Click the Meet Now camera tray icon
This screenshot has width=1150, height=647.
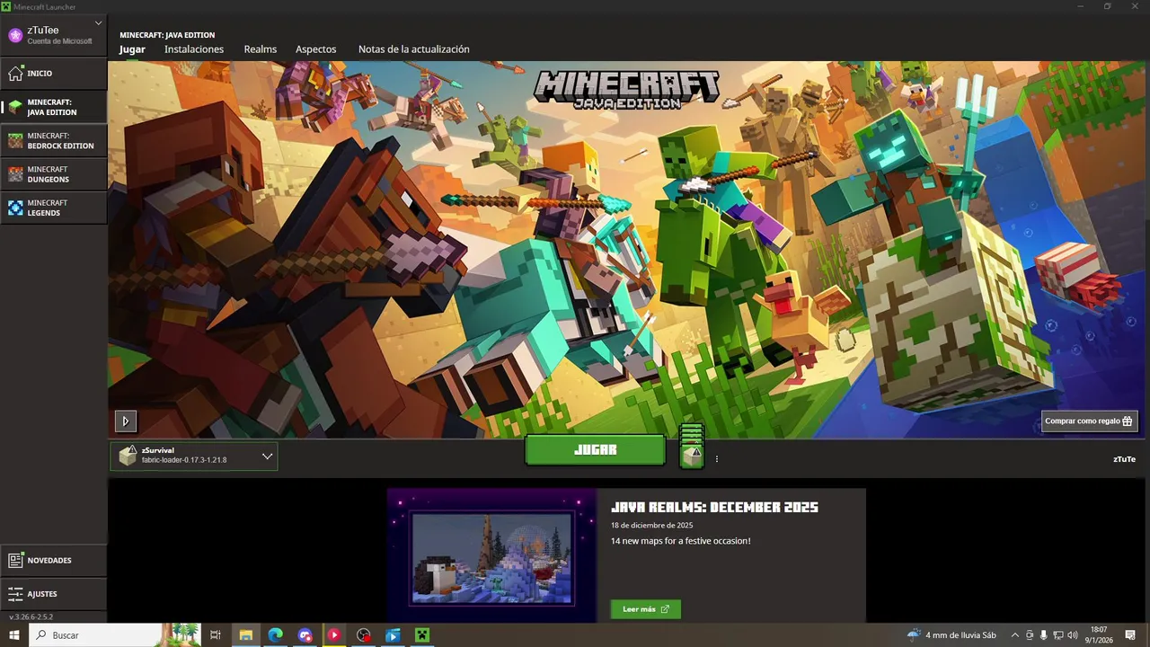pos(1030,635)
